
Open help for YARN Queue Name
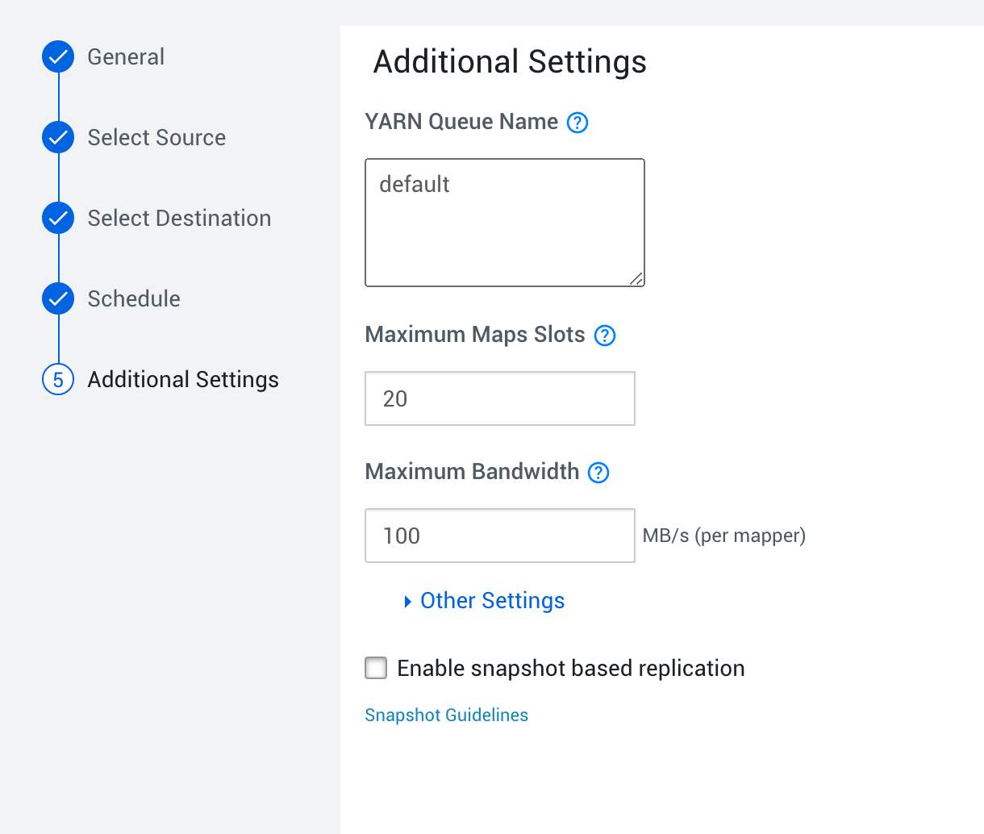tap(577, 122)
